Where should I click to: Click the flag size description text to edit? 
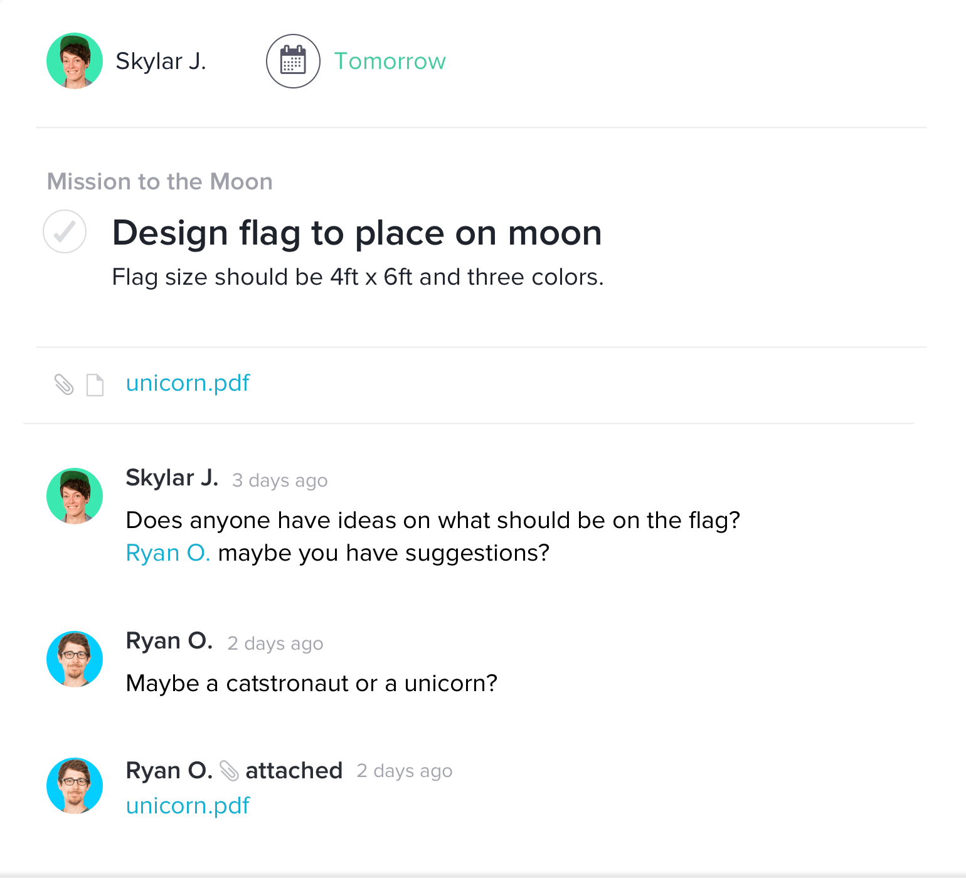(x=358, y=277)
